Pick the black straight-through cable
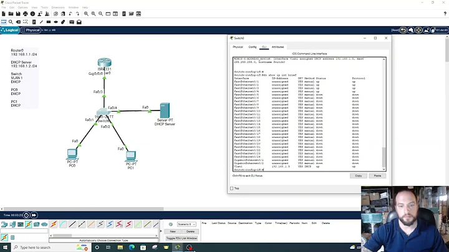This screenshot has height=252, width=449. pos(72,224)
